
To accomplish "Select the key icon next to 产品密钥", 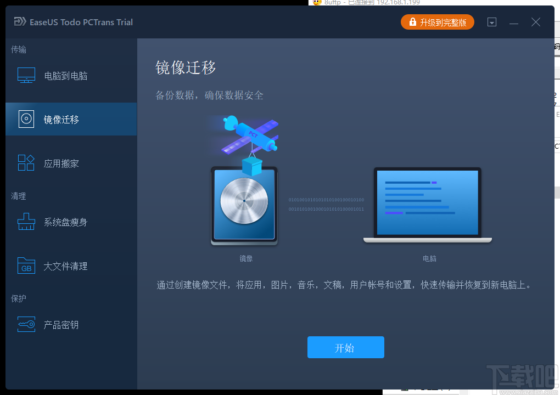I will coord(26,324).
